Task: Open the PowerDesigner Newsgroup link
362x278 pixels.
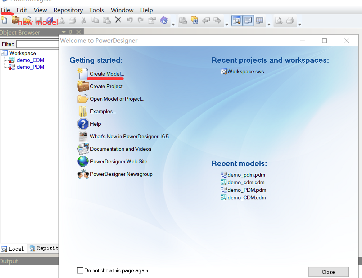Action: 121,174
